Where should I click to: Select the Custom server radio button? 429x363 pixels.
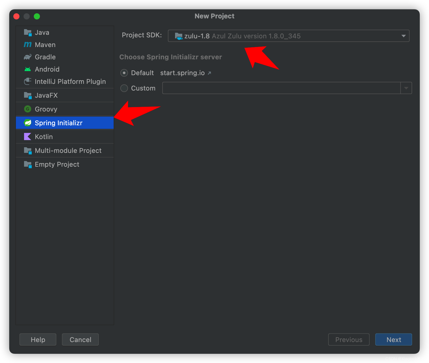click(124, 88)
